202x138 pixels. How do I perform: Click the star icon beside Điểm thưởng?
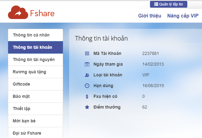[87, 107]
